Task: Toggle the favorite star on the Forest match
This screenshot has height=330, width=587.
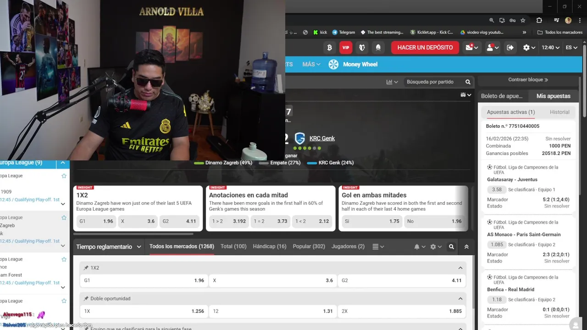Action: tap(64, 259)
